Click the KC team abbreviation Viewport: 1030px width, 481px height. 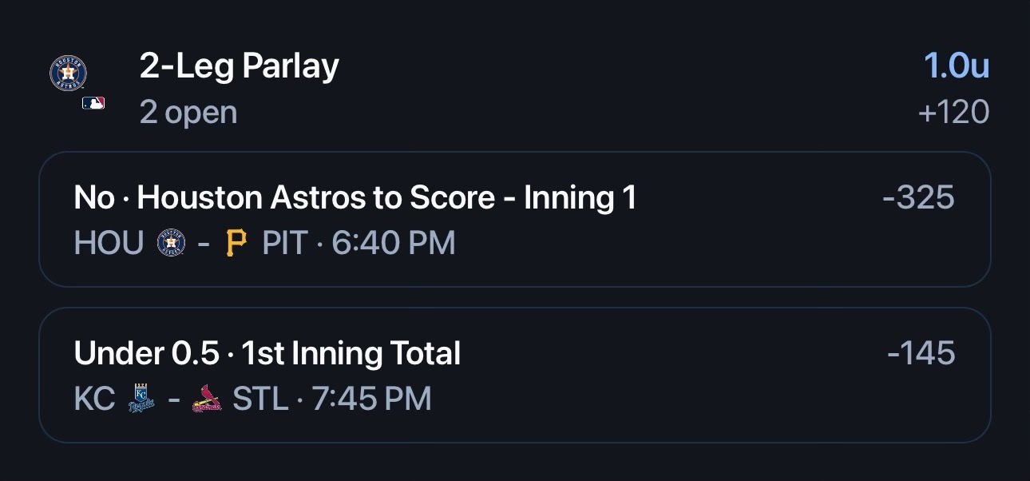pos(95,399)
